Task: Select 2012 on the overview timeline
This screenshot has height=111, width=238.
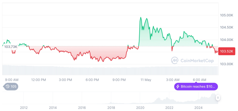Action: 24,107
